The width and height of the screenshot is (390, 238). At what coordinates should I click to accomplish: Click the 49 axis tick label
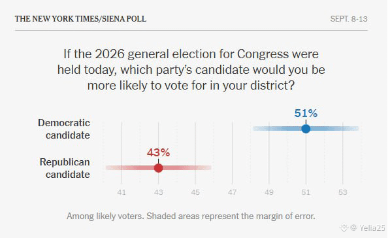coord(269,192)
